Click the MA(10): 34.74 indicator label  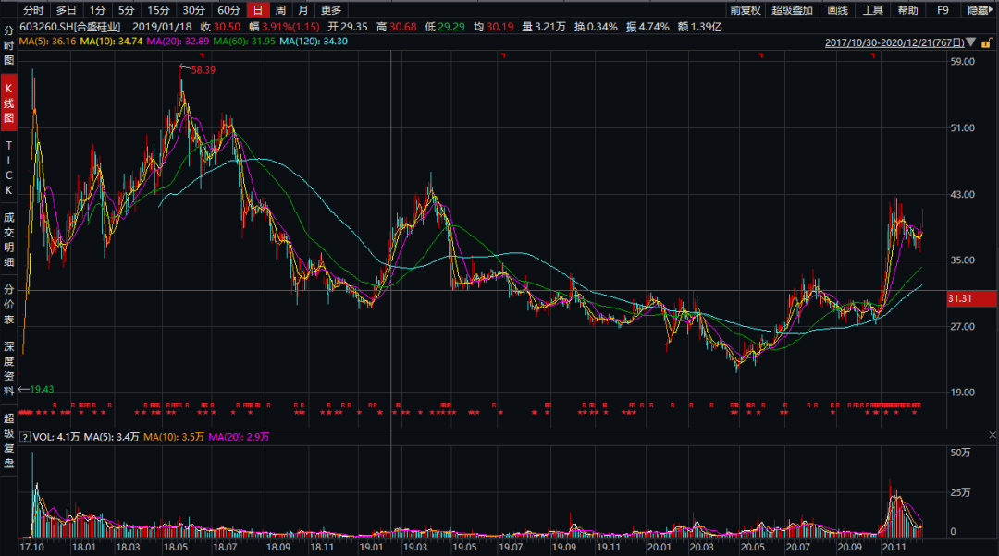[111, 42]
